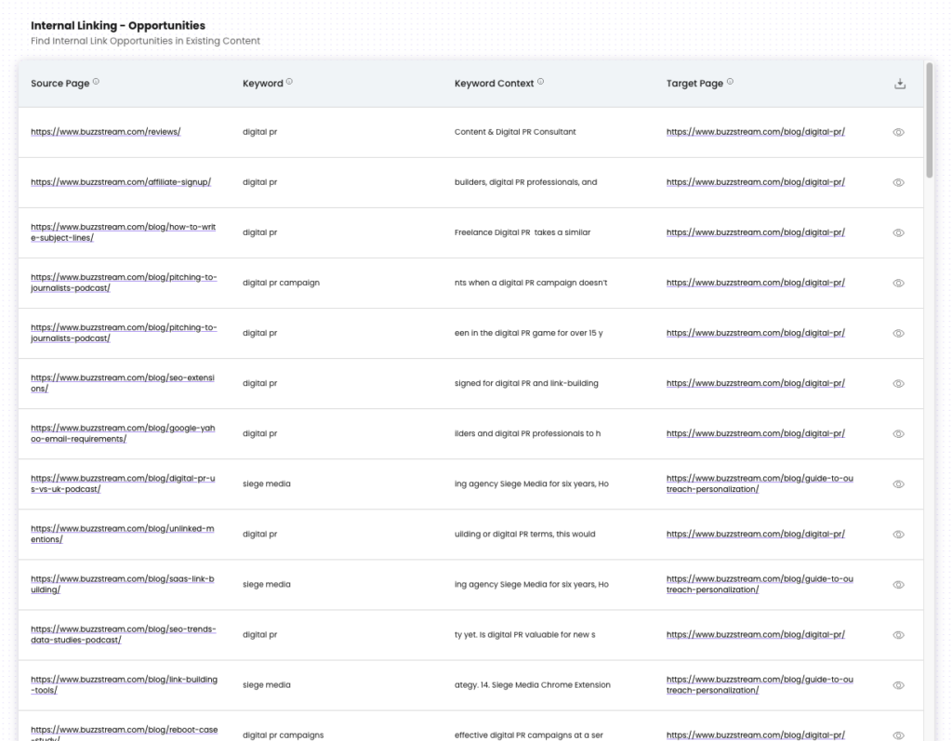Open the buzzstream.com/reviews/ source page link
The width and height of the screenshot is (952, 741).
click(x=105, y=132)
